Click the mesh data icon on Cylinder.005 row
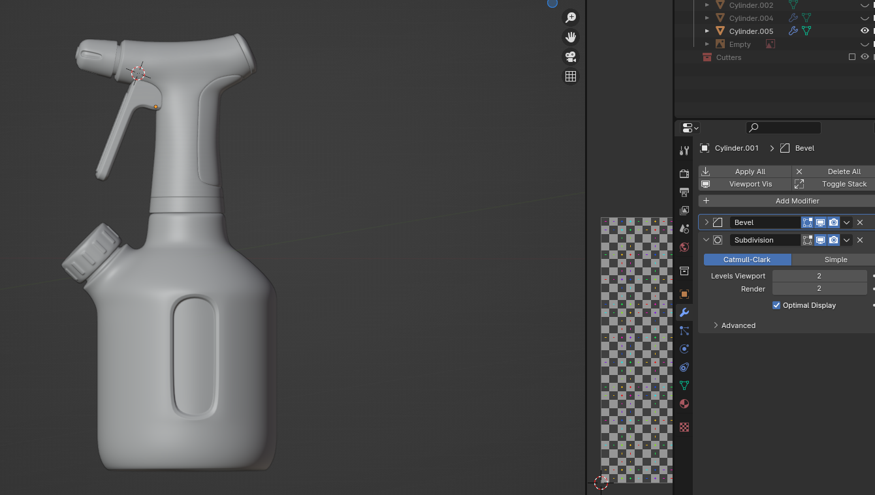Viewport: 875px width, 495px height. pyautogui.click(x=806, y=31)
